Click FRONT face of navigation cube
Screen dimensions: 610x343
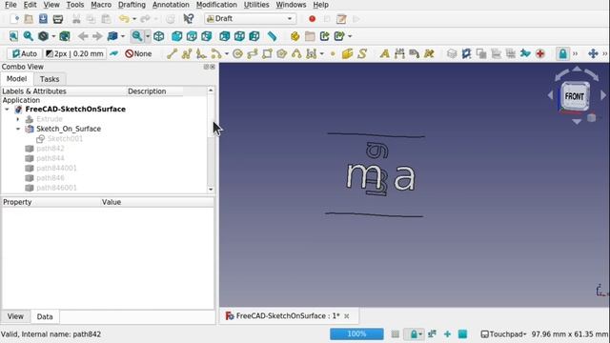pyautogui.click(x=575, y=96)
